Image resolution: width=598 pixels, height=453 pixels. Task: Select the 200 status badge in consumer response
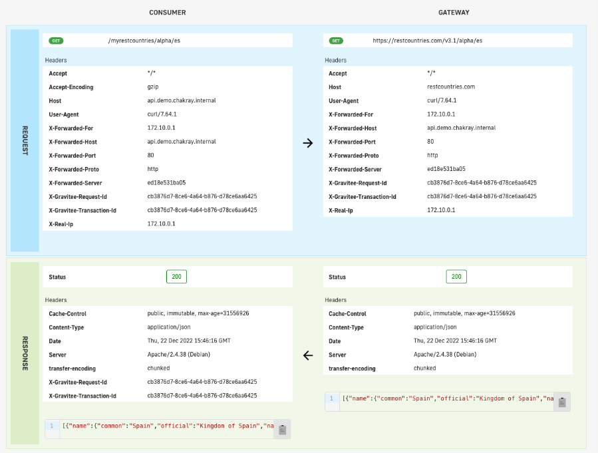pyautogui.click(x=176, y=277)
